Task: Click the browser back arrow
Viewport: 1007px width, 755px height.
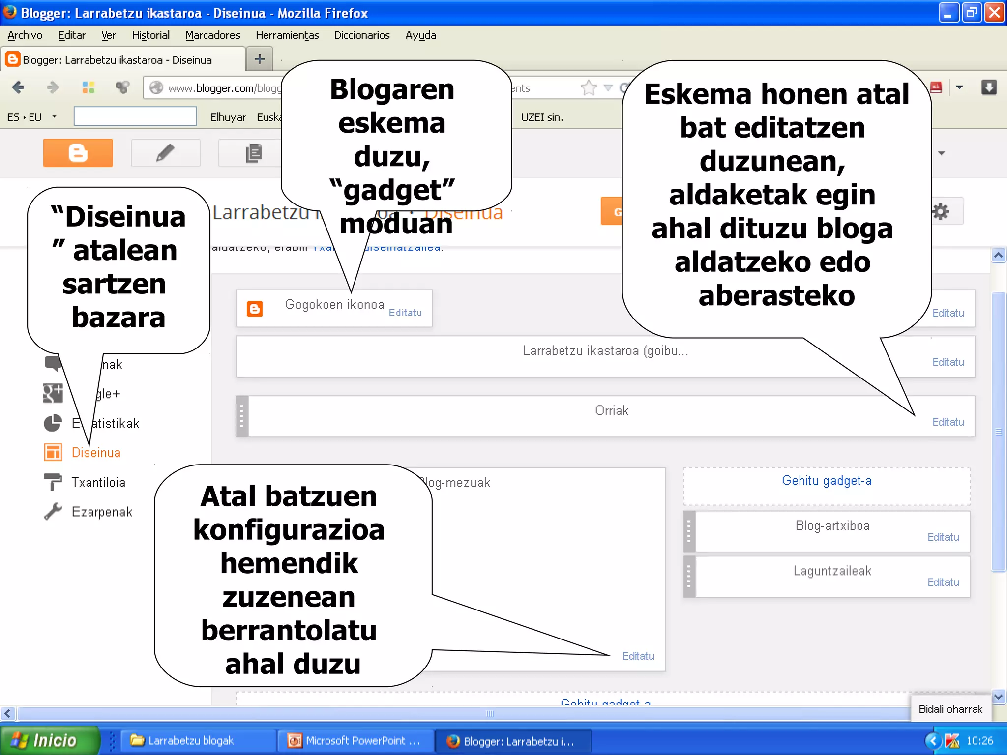Action: pyautogui.click(x=18, y=87)
